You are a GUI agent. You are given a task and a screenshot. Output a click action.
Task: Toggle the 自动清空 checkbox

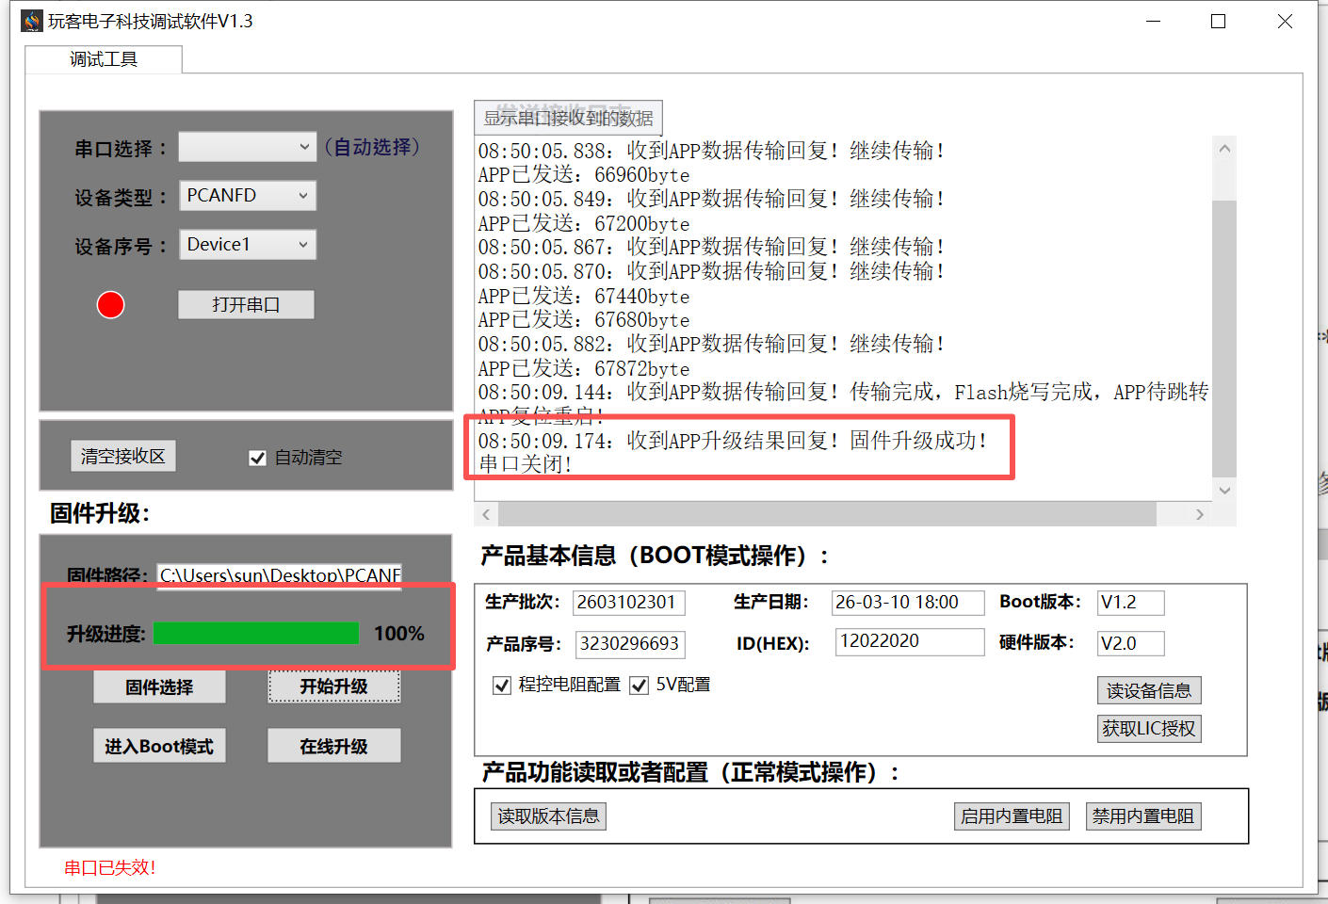257,458
